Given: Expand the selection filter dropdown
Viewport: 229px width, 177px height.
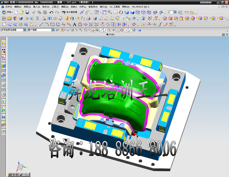Looking at the screenshot, I should click(25, 30).
